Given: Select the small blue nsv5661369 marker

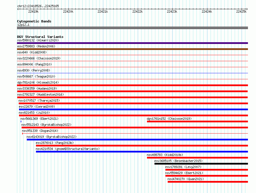Looking at the screenshot, I should pyautogui.click(x=21, y=121).
